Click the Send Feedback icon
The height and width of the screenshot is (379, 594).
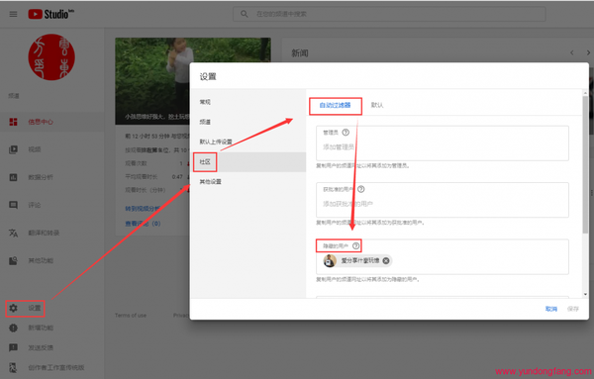(x=13, y=347)
